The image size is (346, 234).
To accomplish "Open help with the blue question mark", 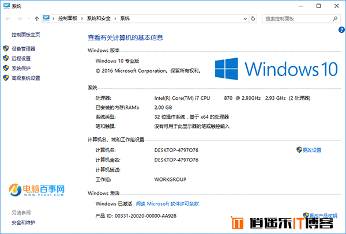I will pyautogui.click(x=341, y=30).
